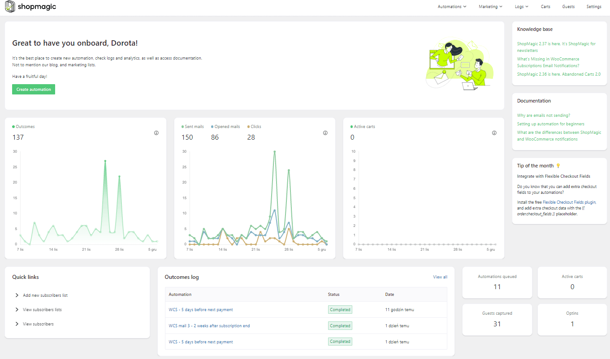The width and height of the screenshot is (610, 359).
Task: Click the Create automation button
Action: 34,90
